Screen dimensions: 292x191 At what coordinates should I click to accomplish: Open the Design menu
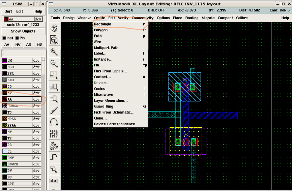tap(69, 18)
